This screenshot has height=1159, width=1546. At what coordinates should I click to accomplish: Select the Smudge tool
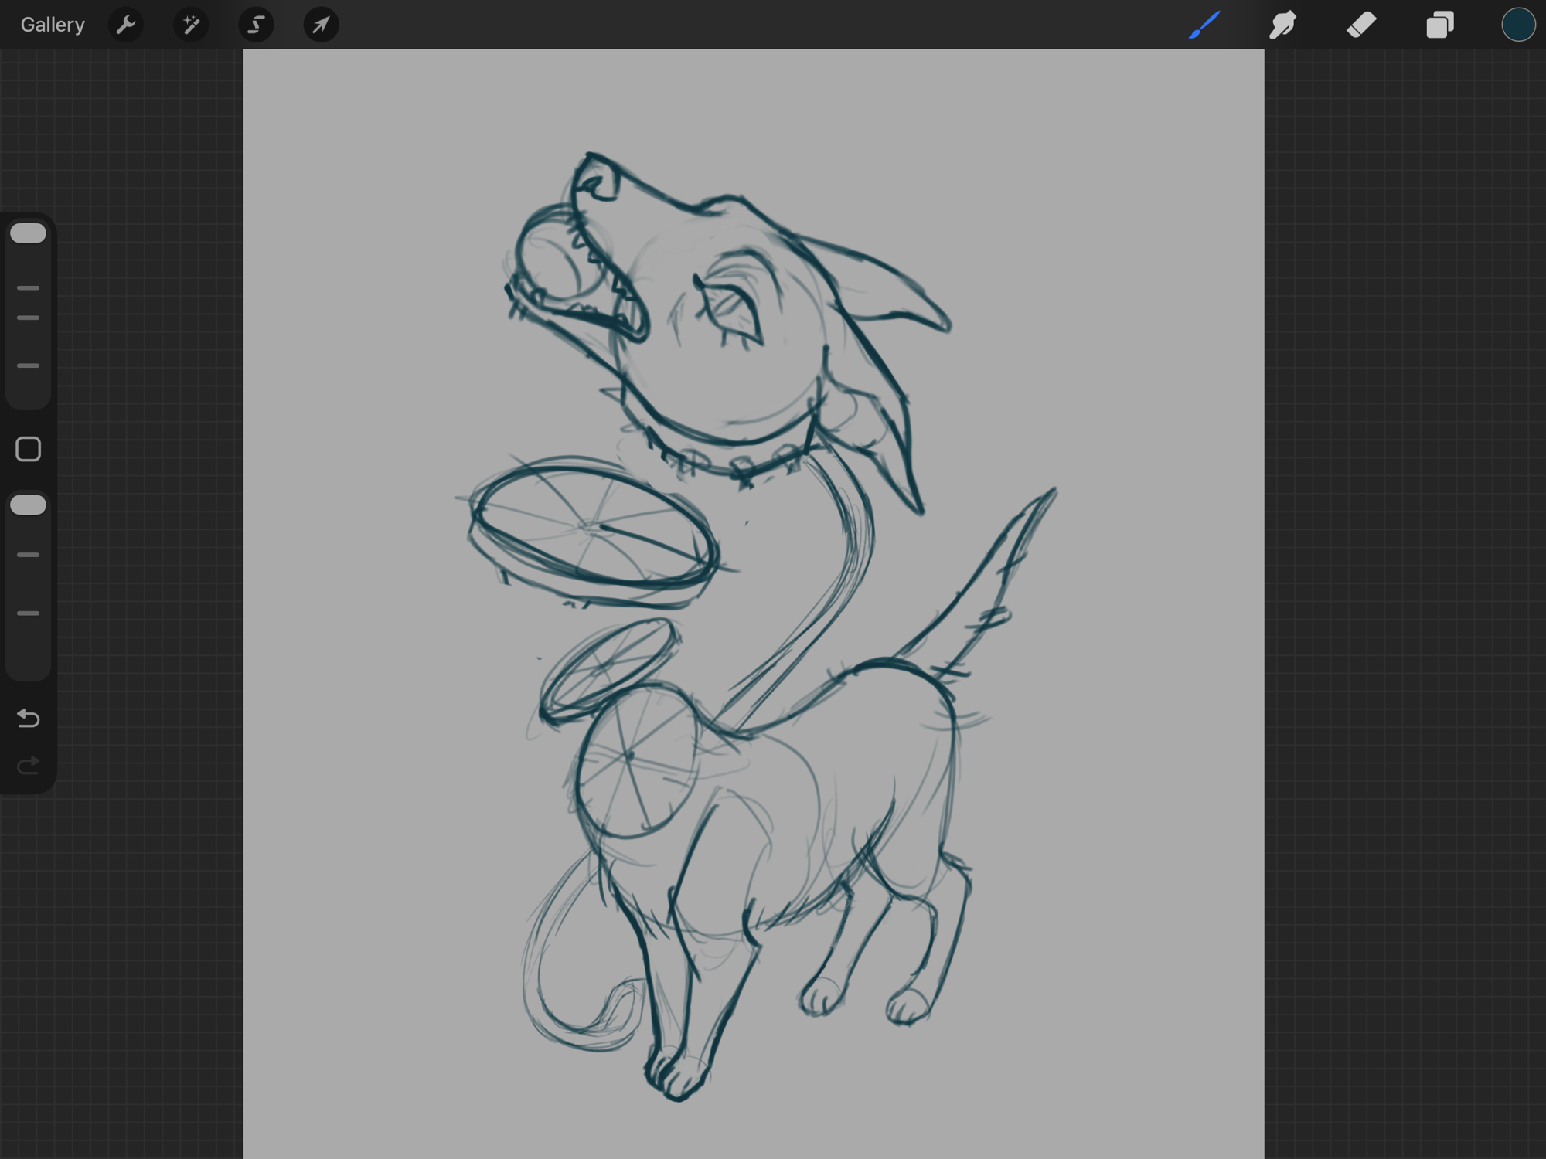tap(1283, 25)
